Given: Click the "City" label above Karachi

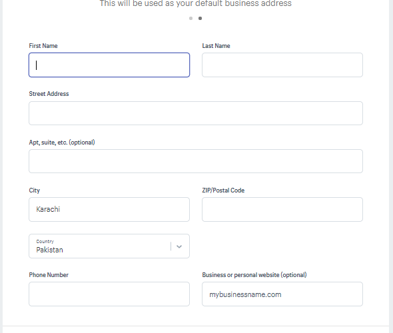Looking at the screenshot, I should coord(35,190).
